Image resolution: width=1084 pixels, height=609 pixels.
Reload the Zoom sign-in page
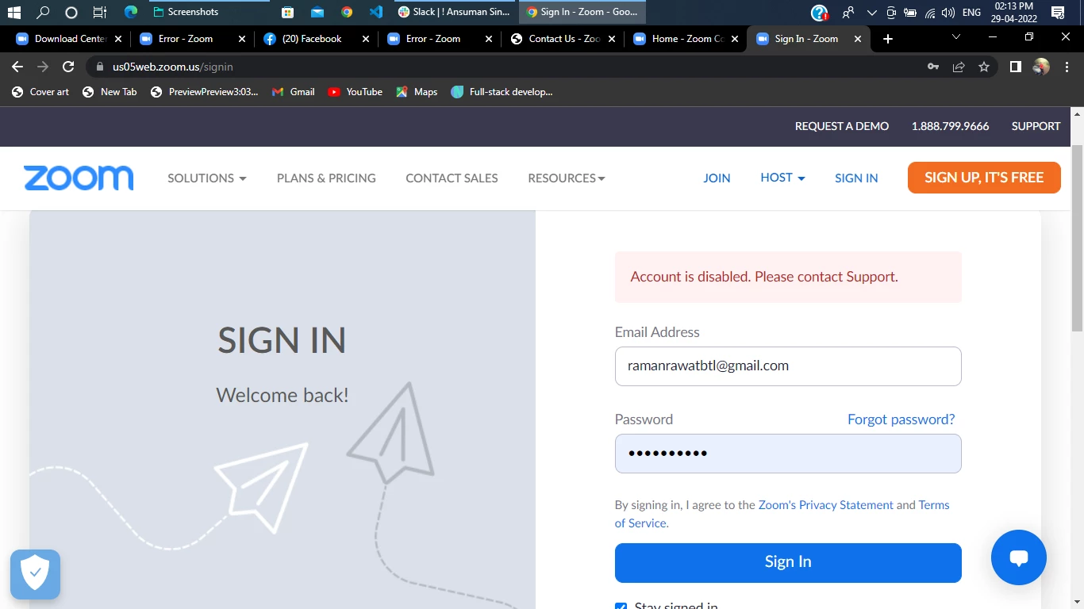point(68,67)
